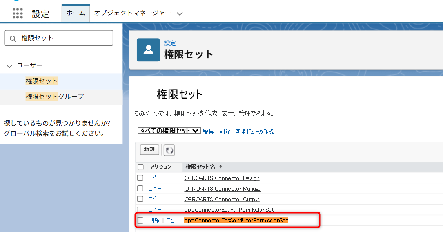Open the すべての権限セット view dropdown
The image size is (443, 232).
point(169,131)
